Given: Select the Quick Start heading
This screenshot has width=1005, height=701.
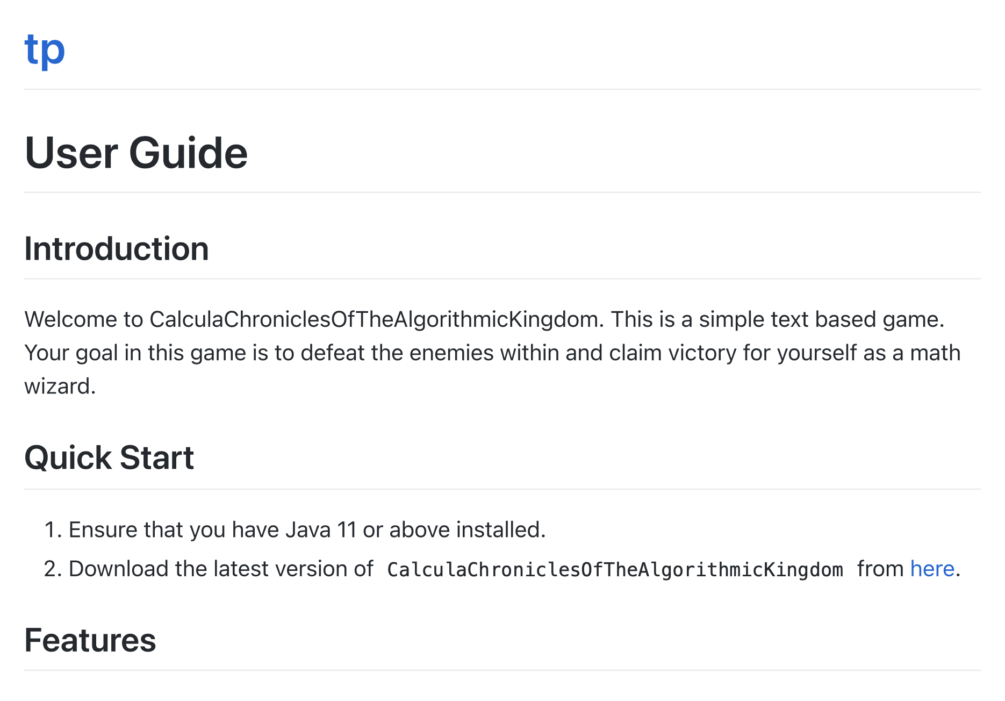Looking at the screenshot, I should coord(109,458).
